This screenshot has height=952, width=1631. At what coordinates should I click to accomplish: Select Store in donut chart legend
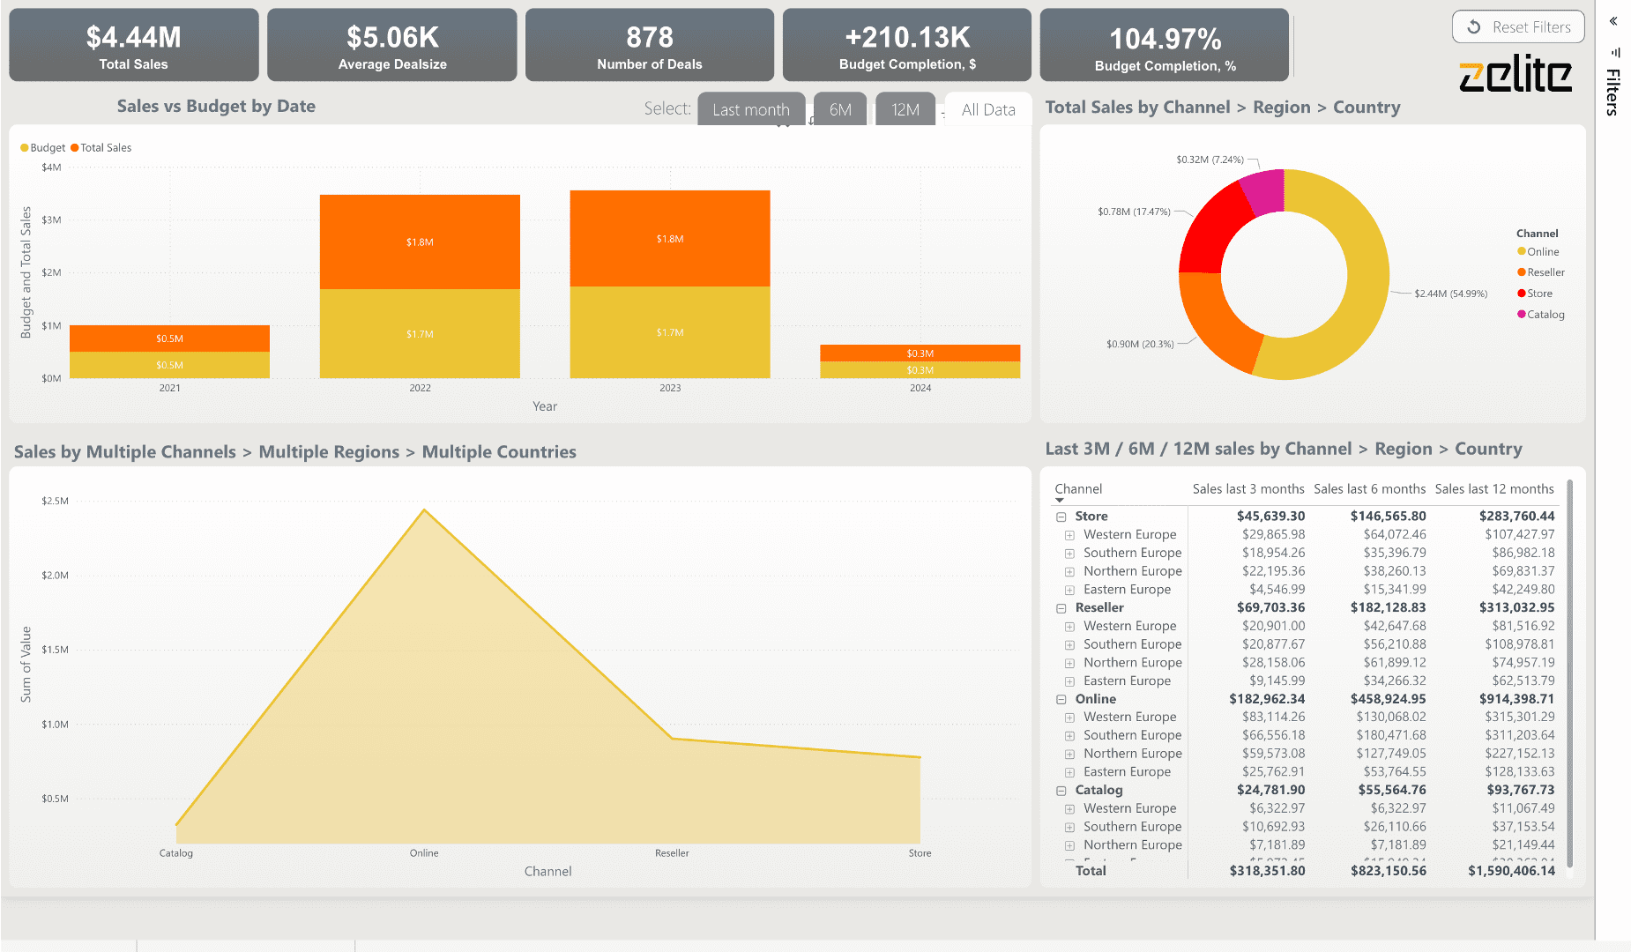(1535, 294)
